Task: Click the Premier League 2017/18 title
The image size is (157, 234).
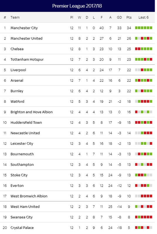Action: 77,6
